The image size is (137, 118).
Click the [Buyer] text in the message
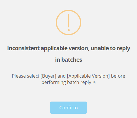click(48, 76)
